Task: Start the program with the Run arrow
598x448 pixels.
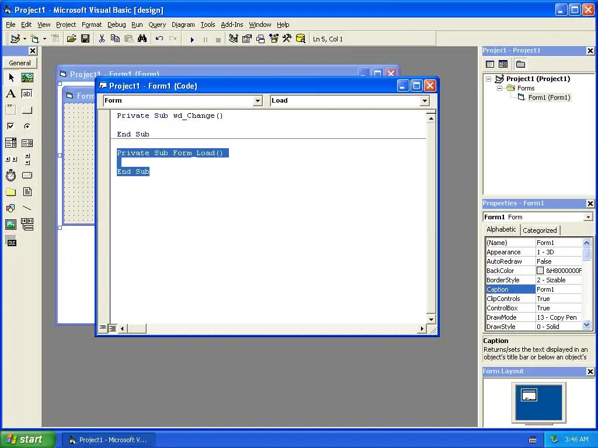Action: [192, 39]
